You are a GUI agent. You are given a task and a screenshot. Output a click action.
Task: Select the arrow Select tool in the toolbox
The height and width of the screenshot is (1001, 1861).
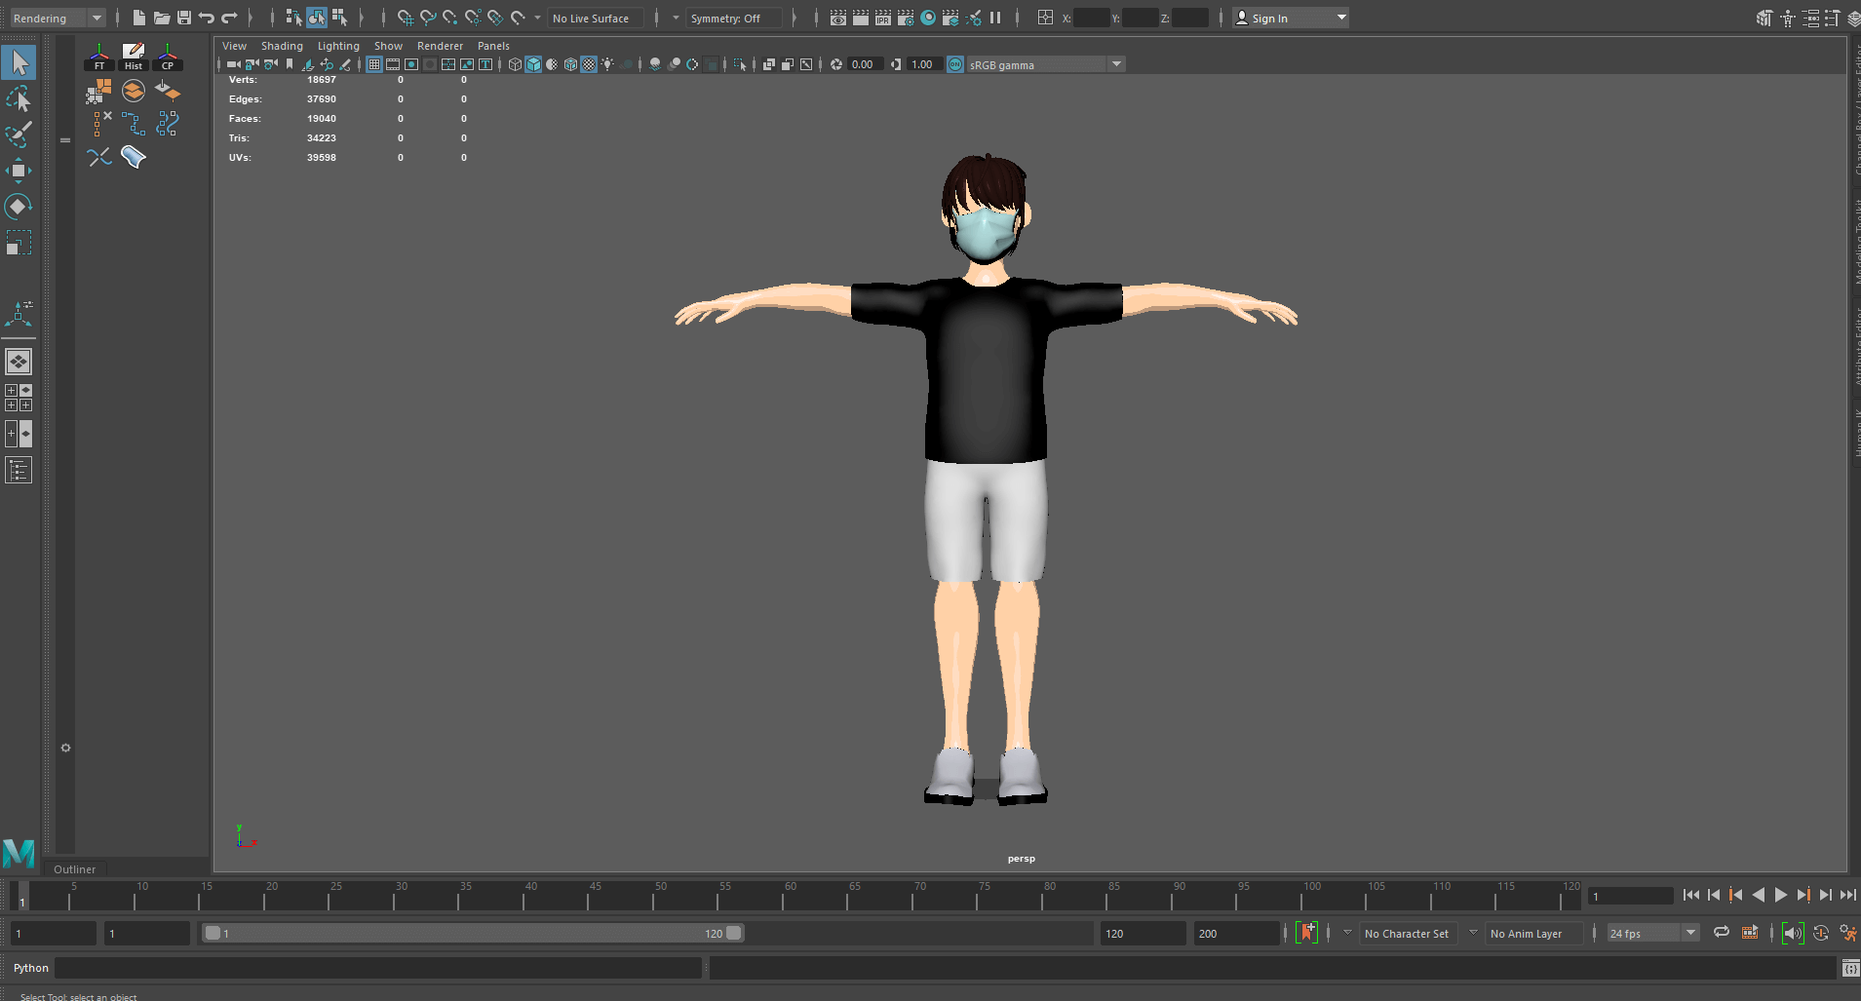pos(19,62)
